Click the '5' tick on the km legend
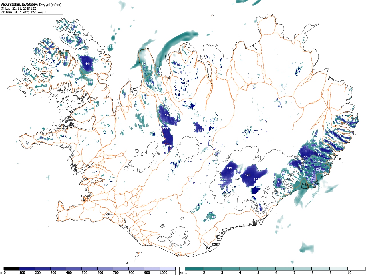The width and height of the screenshot is (366, 275). coord(258,273)
